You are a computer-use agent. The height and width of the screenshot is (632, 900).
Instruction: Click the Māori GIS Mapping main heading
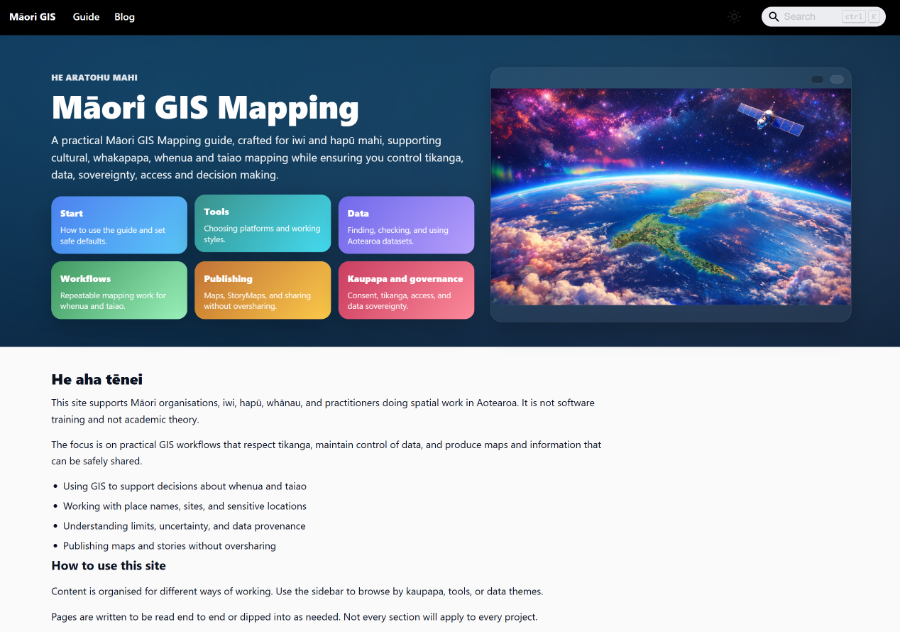[205, 107]
